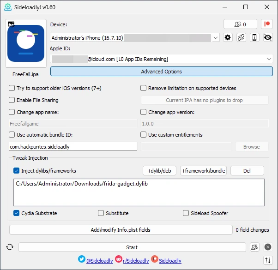Enable the Sideload Spoofer checkbox
This screenshot has height=270, width=278.
[186, 213]
